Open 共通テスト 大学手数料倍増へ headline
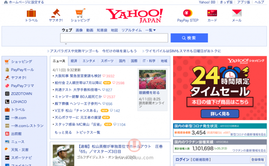Screen dimensions: 269x166 [78, 90]
